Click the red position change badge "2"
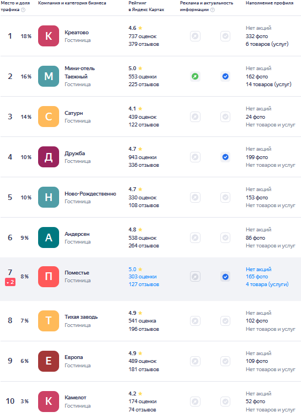 point(10,282)
